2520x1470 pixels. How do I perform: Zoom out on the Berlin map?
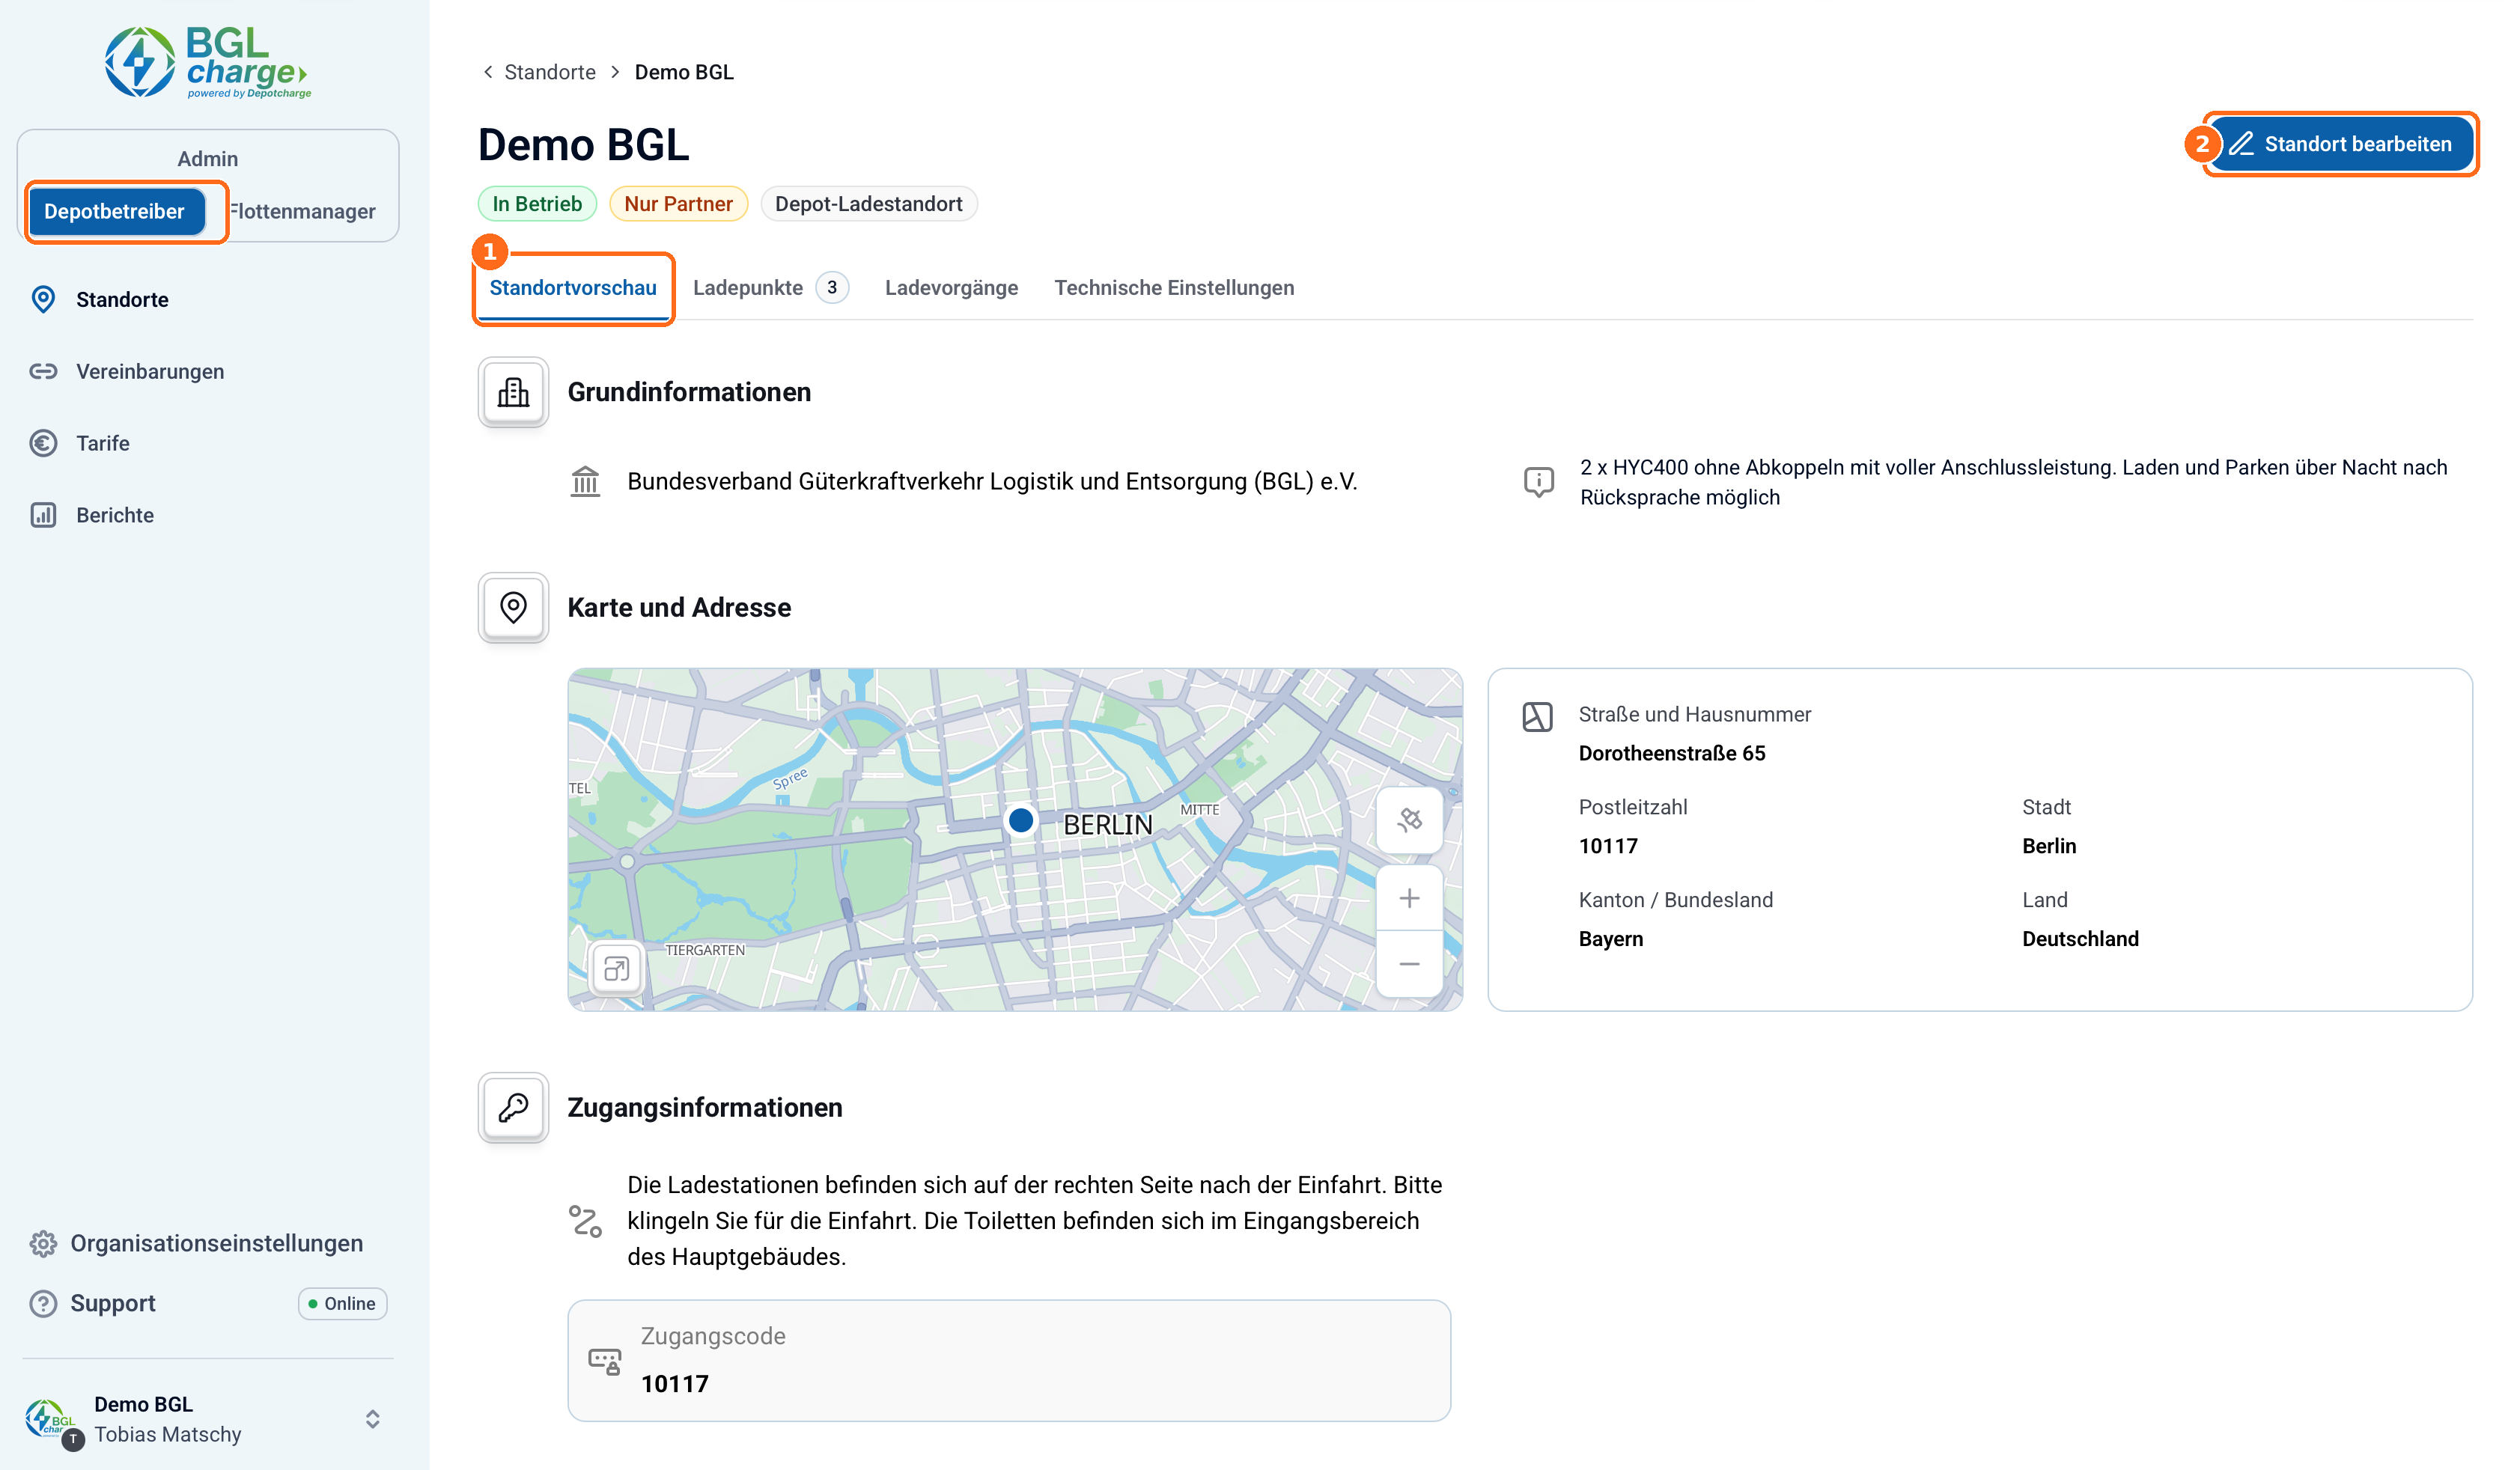1409,964
